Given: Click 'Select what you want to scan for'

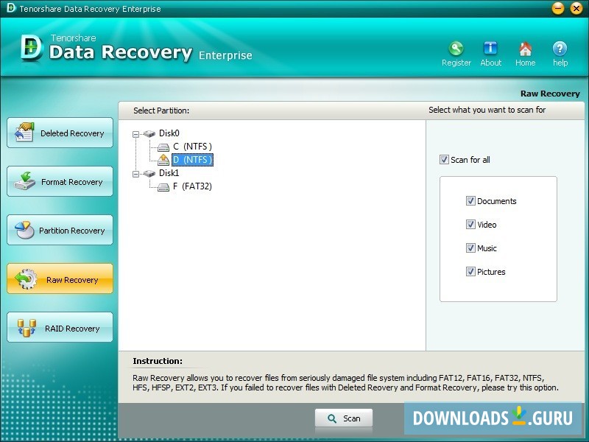Looking at the screenshot, I should point(487,110).
